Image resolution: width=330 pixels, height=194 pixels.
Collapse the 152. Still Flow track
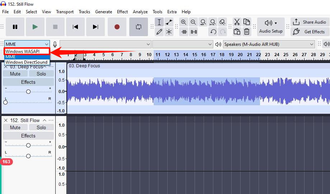[45, 120]
